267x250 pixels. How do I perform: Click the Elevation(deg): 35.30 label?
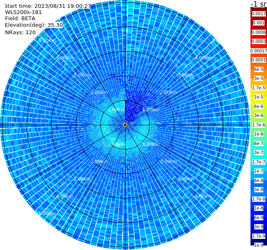pyautogui.click(x=34, y=25)
